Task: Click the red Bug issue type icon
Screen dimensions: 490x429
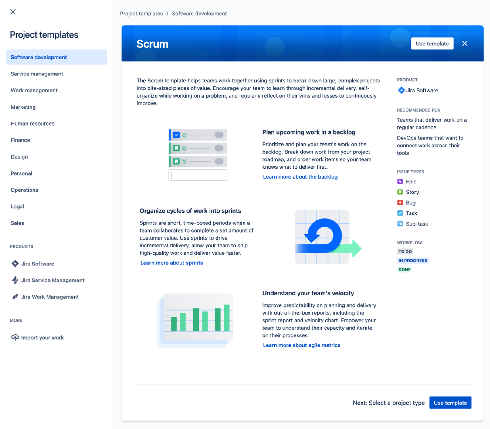Action: tap(400, 202)
